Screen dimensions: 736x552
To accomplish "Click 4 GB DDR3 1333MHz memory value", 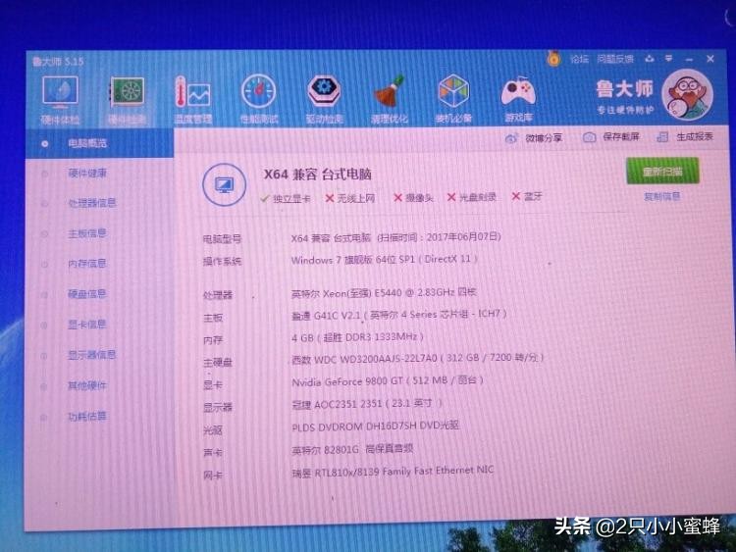I will click(x=357, y=337).
